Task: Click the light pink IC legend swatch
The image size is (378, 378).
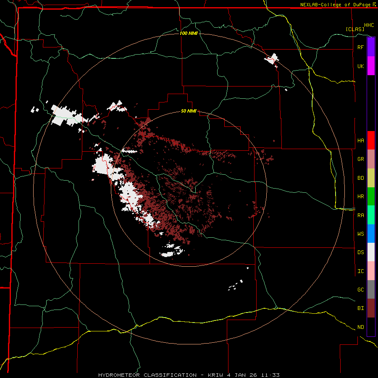Action: pyautogui.click(x=371, y=271)
